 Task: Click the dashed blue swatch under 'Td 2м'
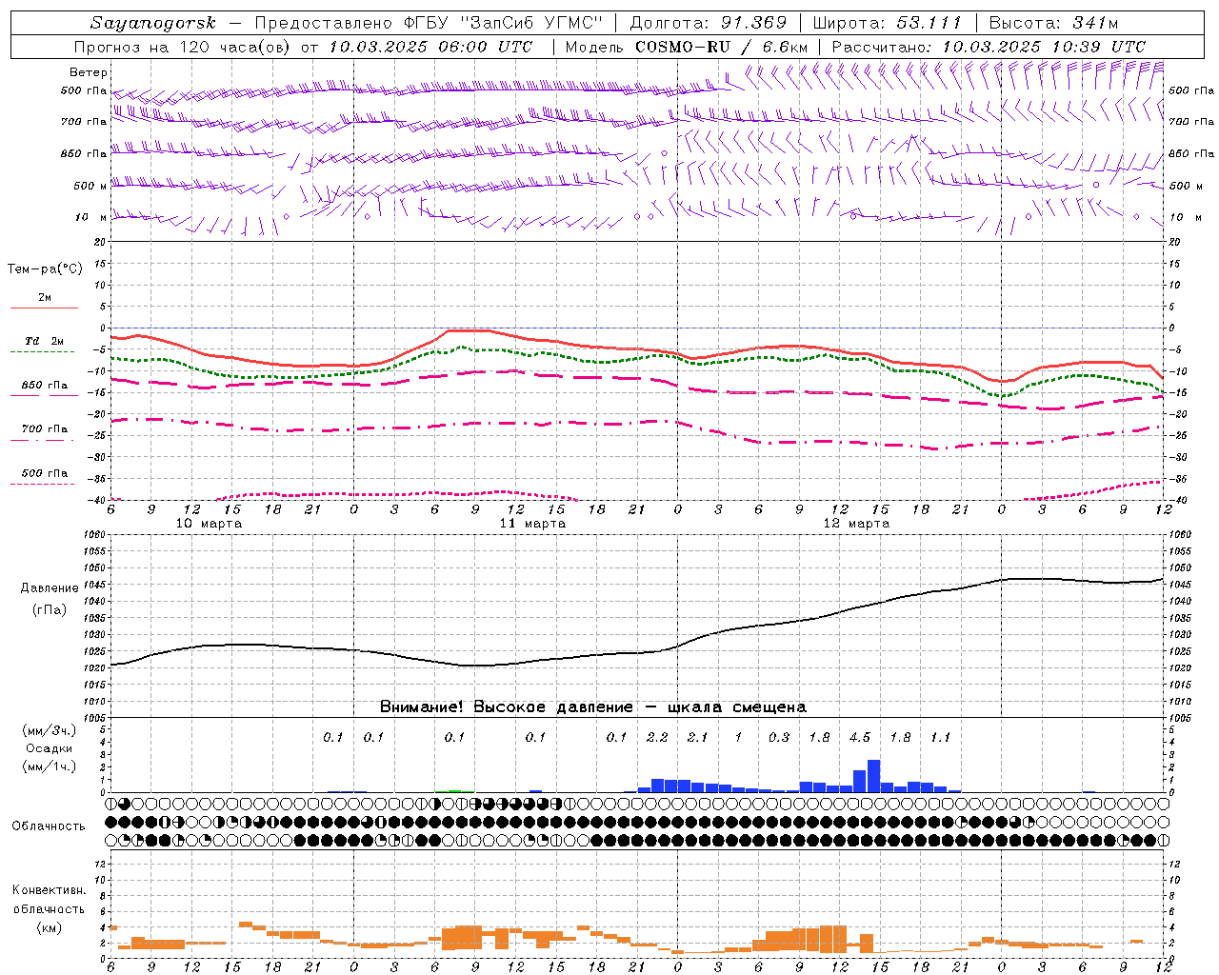coord(42,352)
